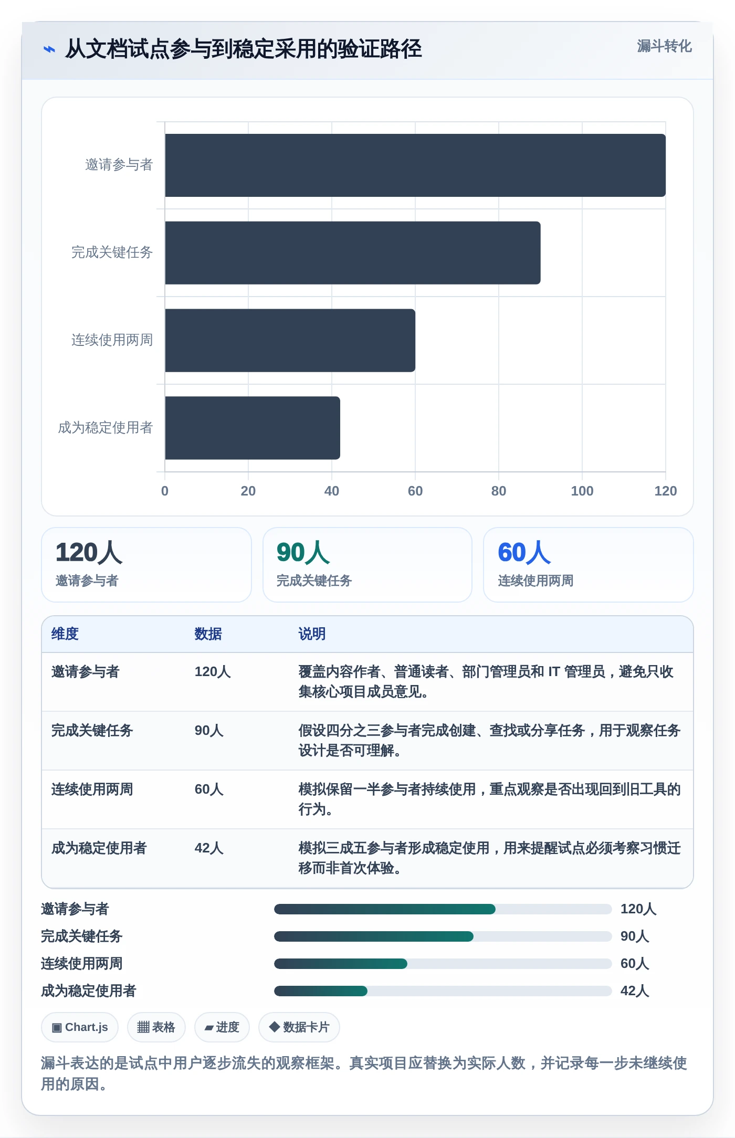Click the description starting 假设四分之三参与者

click(489, 741)
